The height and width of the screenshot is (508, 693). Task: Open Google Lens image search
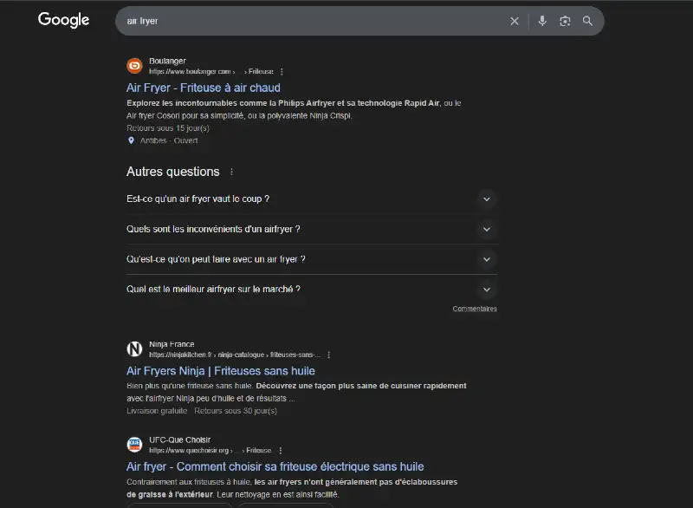tap(565, 21)
